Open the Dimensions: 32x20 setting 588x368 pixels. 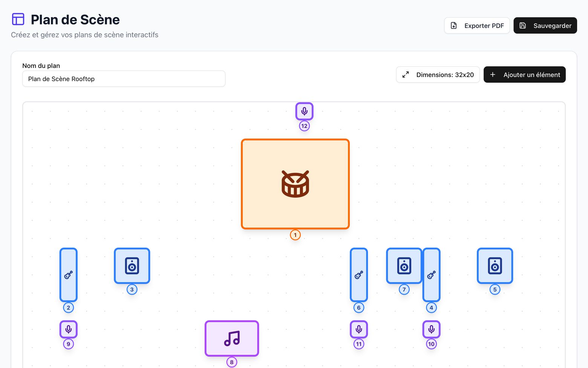[438, 75]
